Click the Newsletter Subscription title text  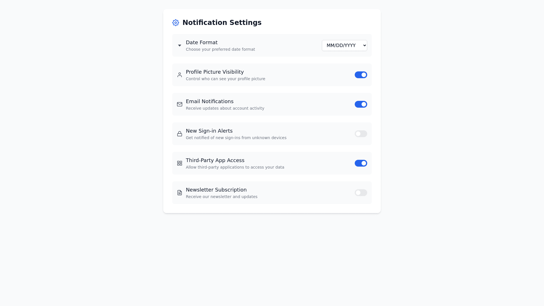pyautogui.click(x=216, y=190)
